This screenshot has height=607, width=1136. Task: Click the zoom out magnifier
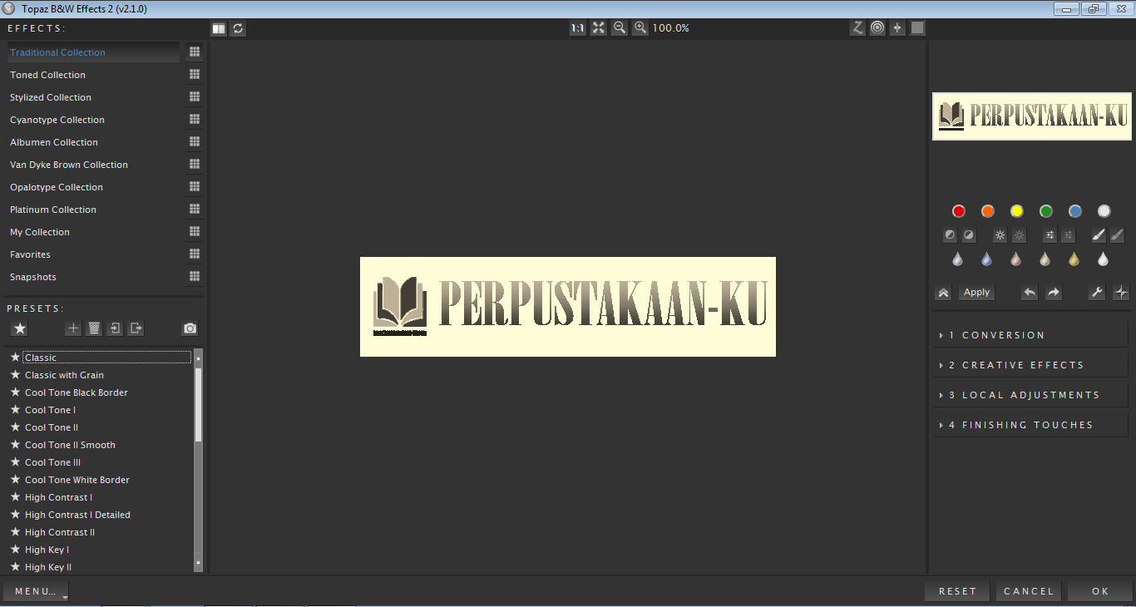click(x=620, y=28)
